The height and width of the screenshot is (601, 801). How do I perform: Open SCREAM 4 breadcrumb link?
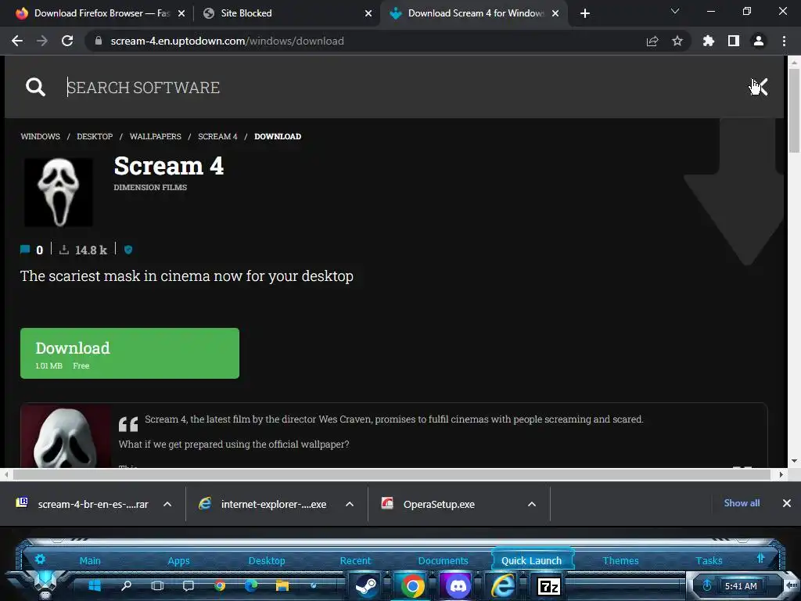tap(217, 136)
